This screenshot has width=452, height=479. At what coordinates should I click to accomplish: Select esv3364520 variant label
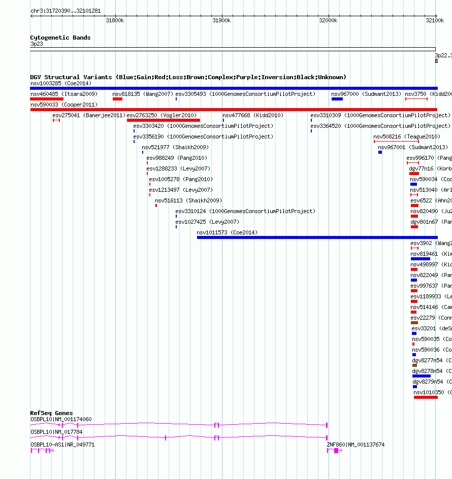click(x=380, y=126)
